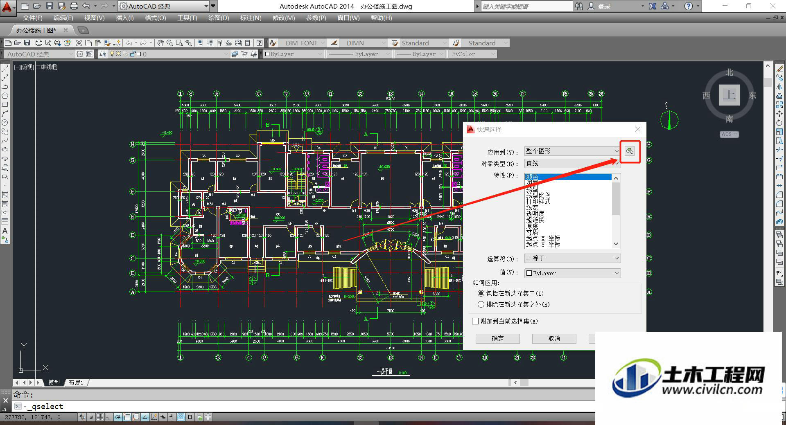Switch to the 布局1 layout tab
Screen dimensions: 786x425
point(76,382)
